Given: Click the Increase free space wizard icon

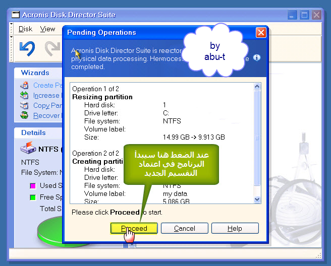Looking at the screenshot, I should pos(25,95).
